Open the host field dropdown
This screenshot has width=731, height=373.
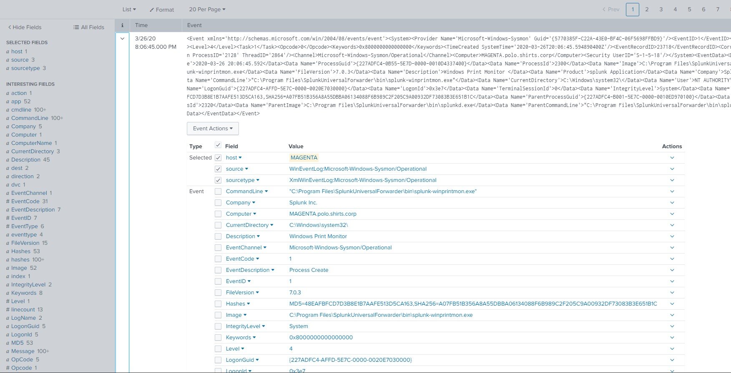(x=234, y=158)
